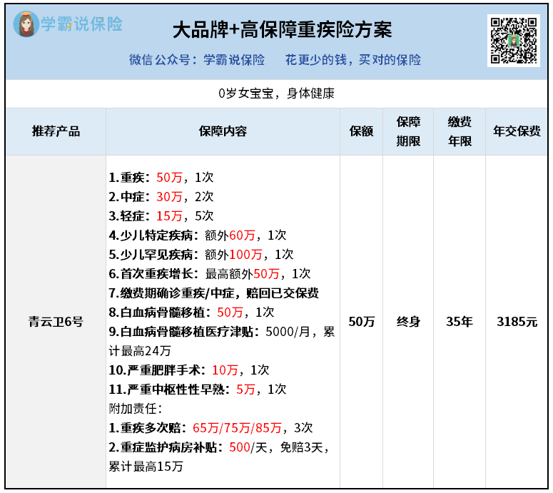Click 2.重症监护病房补贴：500/天 line

pyautogui.click(x=219, y=447)
